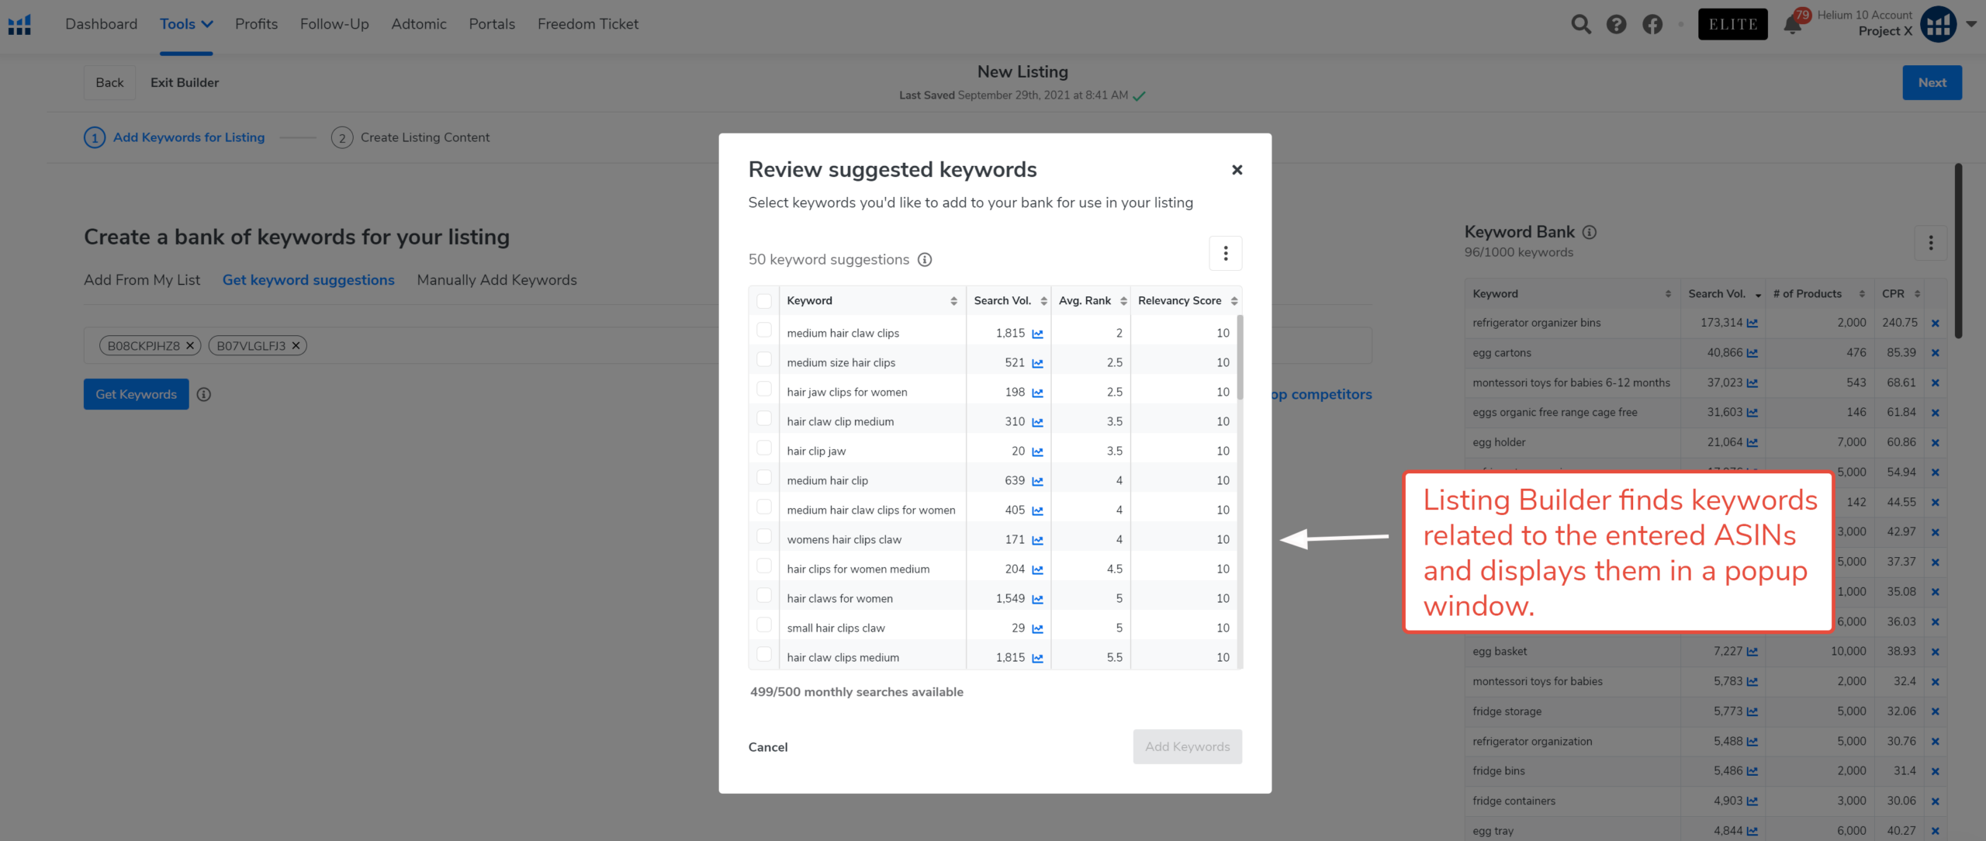Open the Add From My List tab
The width and height of the screenshot is (1986, 841).
click(142, 280)
